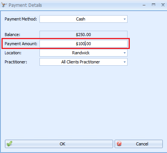Viewport: 167px width, 153px height.
Task: Click the Randwick location value
Action: pos(81,53)
